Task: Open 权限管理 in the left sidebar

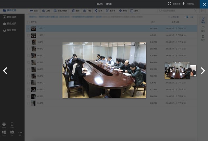Action: (9, 30)
